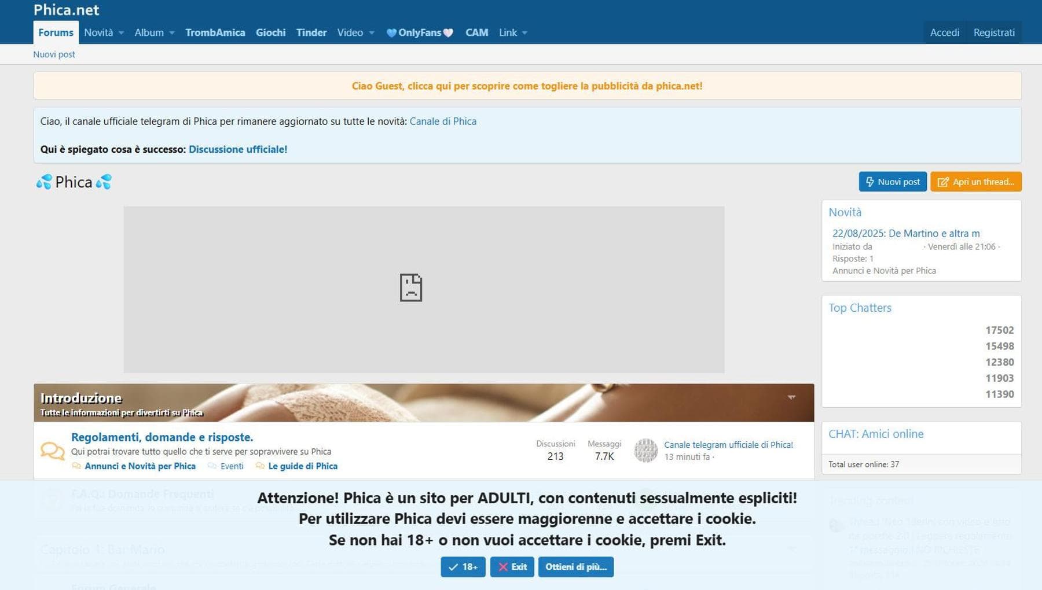
Task: Click the lightning icon on Nuovi post button
Action: click(869, 182)
